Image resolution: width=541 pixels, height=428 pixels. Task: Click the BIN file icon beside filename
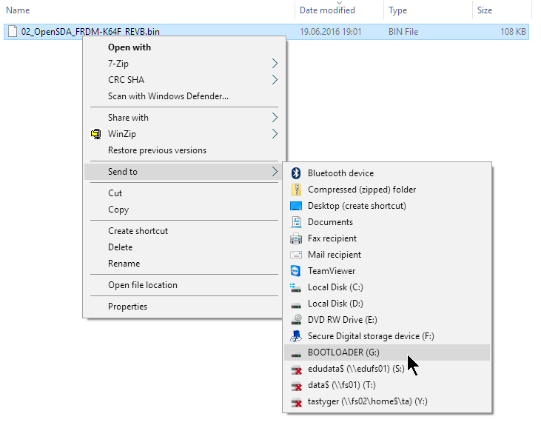(13, 32)
